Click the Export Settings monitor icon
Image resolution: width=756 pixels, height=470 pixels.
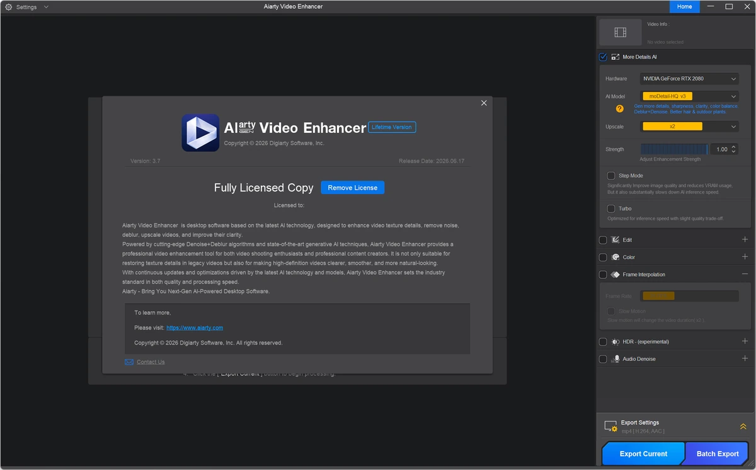click(610, 427)
